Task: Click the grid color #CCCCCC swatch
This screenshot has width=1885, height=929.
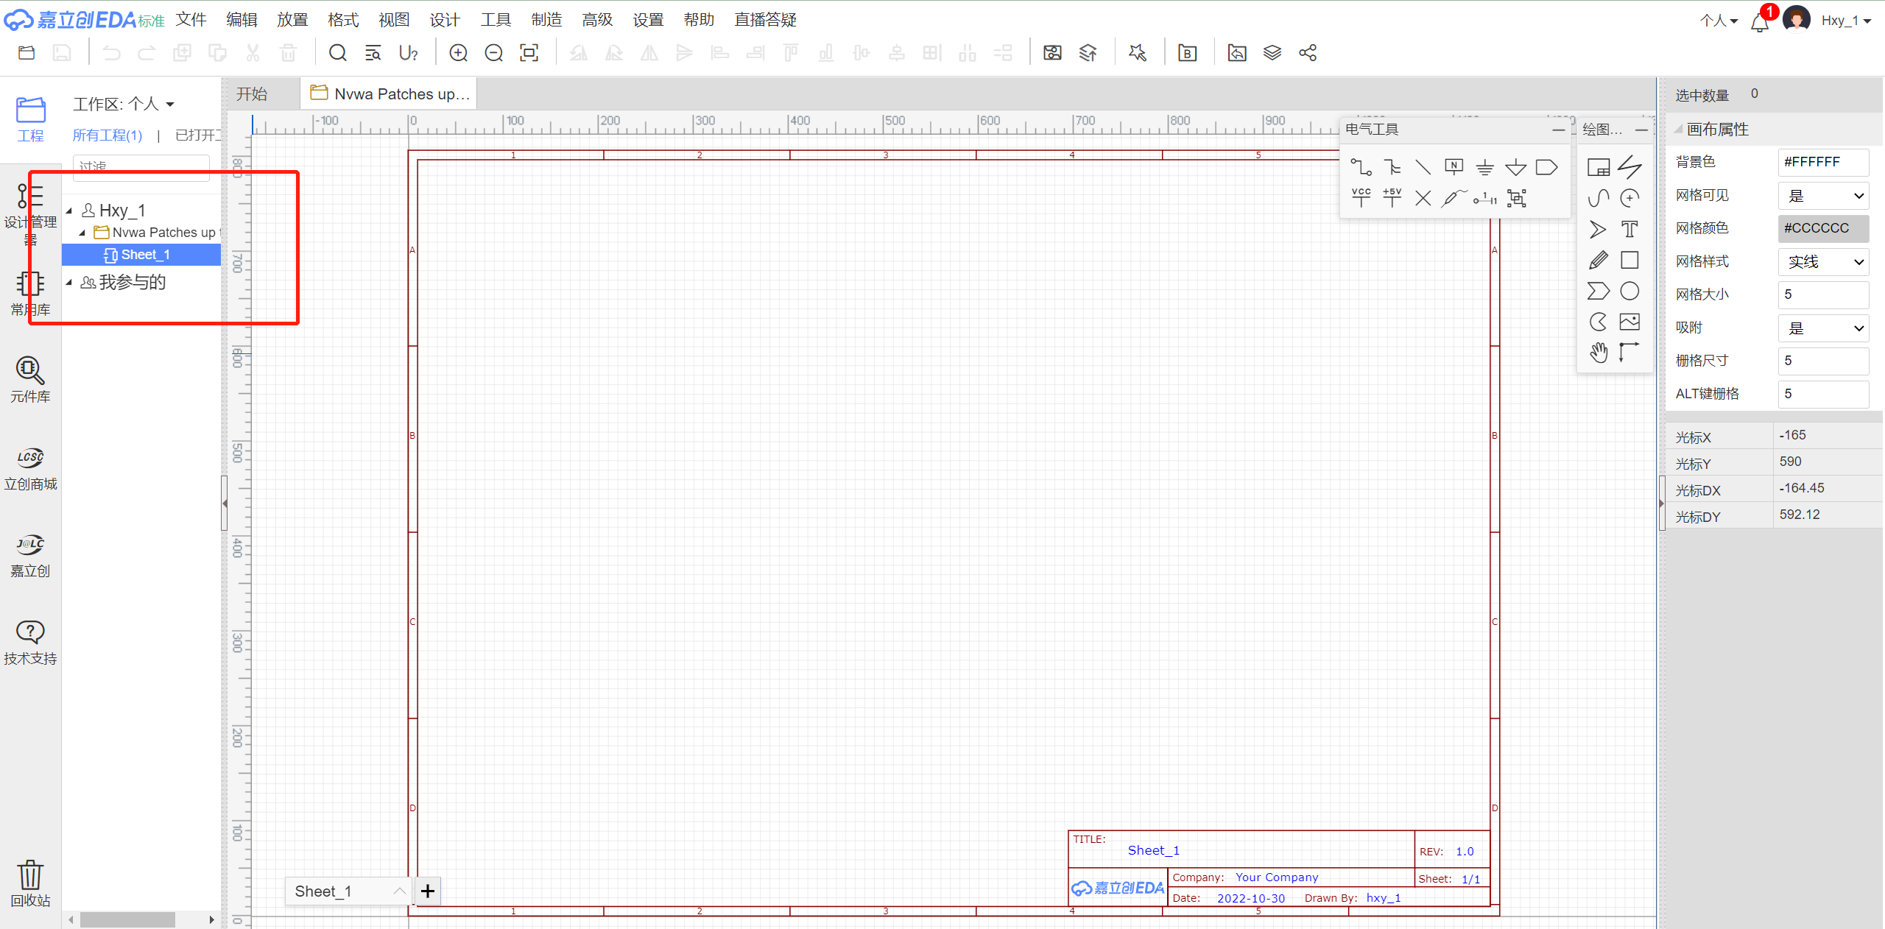Action: 1823,228
